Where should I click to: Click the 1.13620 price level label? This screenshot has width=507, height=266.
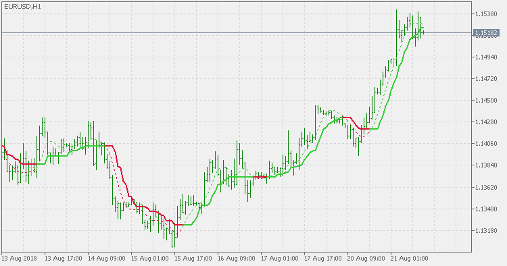point(486,187)
